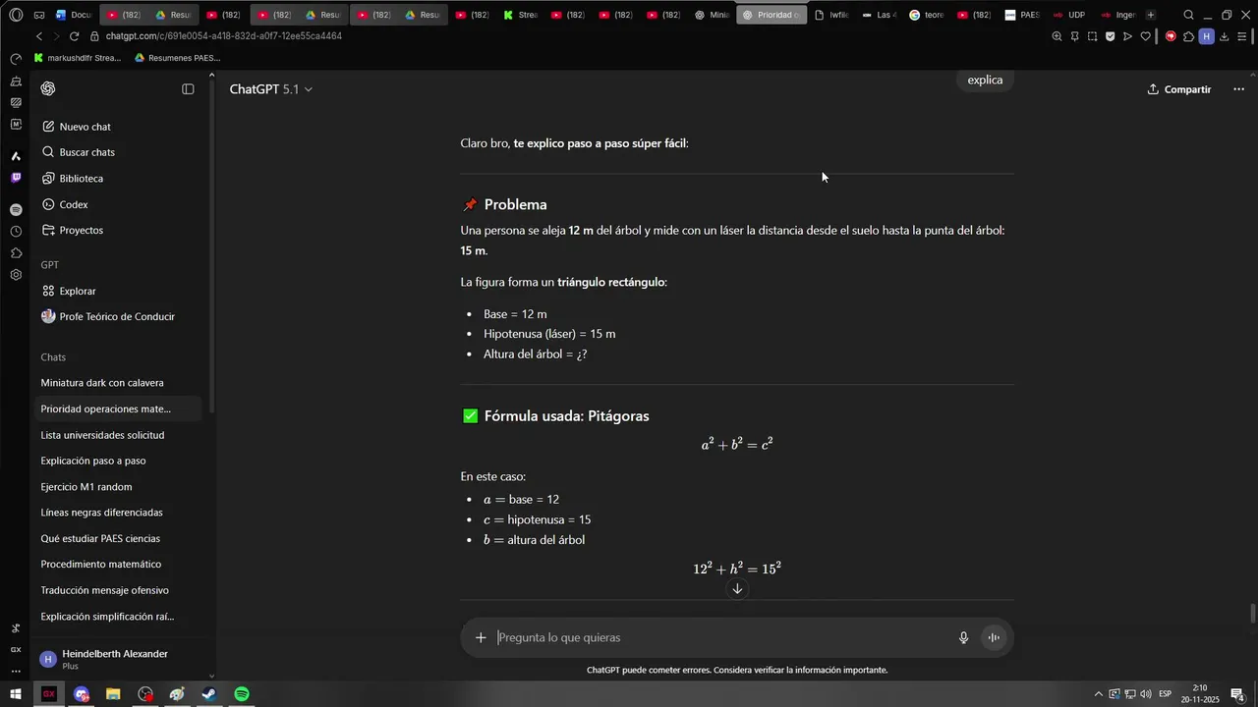Expand the ChatGPT 5.1 model selector
Viewport: 1258px width, 707px height.
coord(271,89)
